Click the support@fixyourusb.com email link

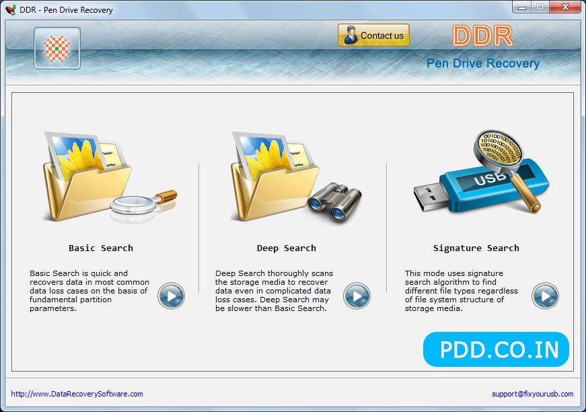click(x=533, y=394)
